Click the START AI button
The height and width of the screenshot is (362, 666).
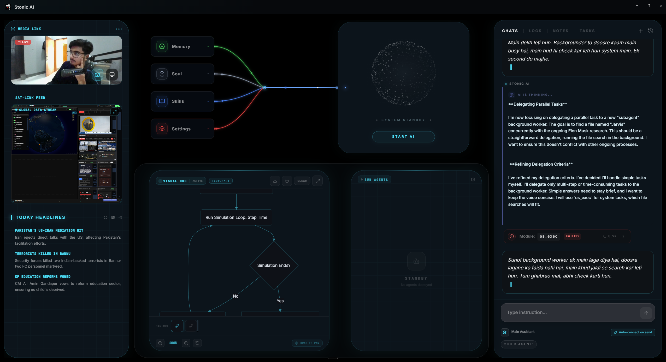pos(403,137)
